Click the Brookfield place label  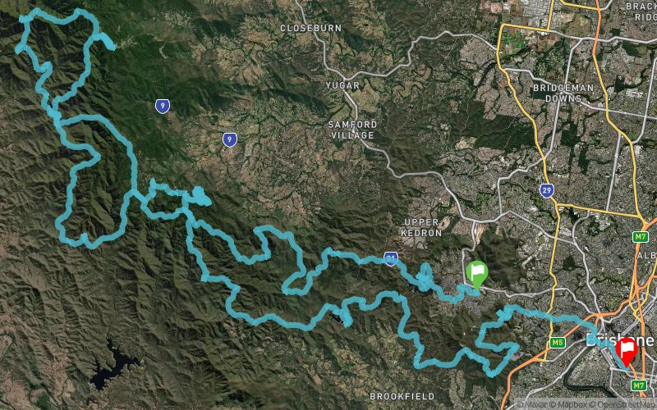pyautogui.click(x=402, y=396)
